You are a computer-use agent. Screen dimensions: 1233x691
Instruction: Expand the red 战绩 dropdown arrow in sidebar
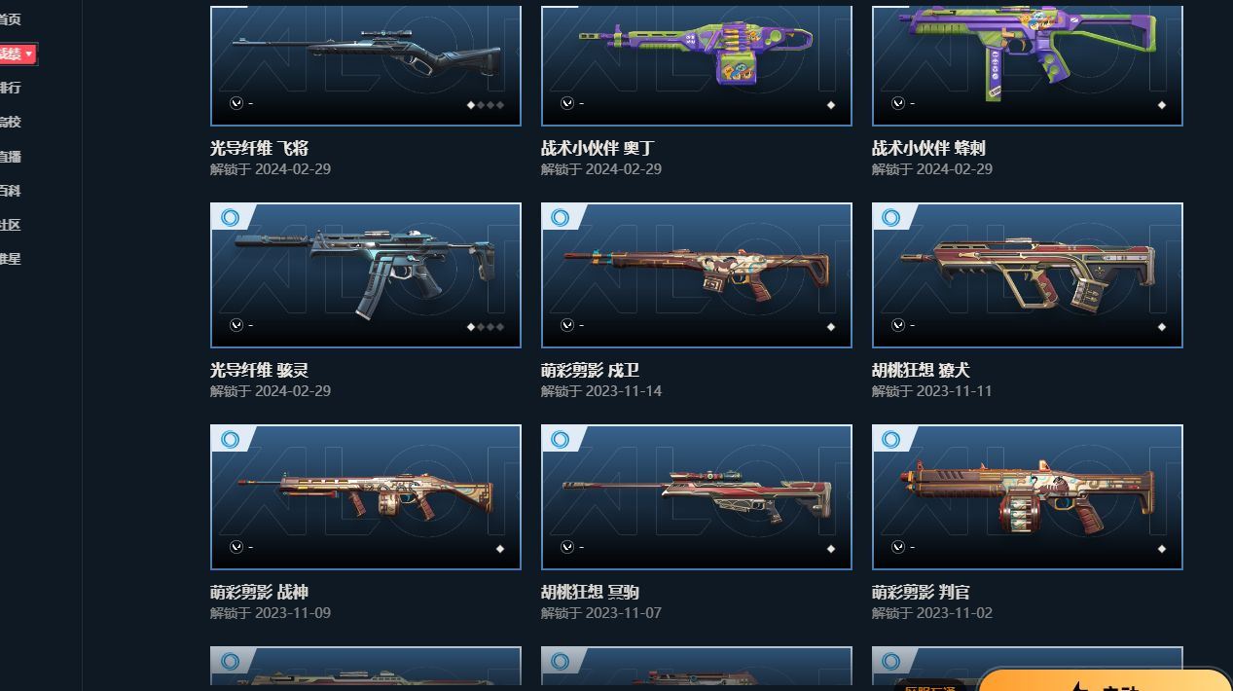point(29,54)
